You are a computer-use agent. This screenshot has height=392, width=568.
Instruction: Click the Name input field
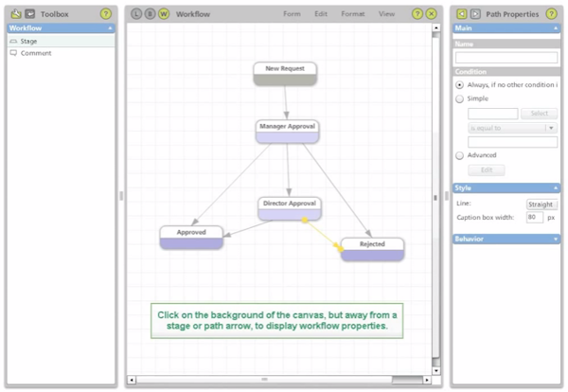[x=506, y=58]
